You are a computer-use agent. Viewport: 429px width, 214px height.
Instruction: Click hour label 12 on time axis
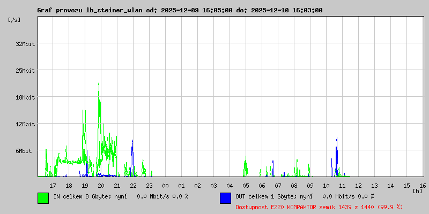358,186
